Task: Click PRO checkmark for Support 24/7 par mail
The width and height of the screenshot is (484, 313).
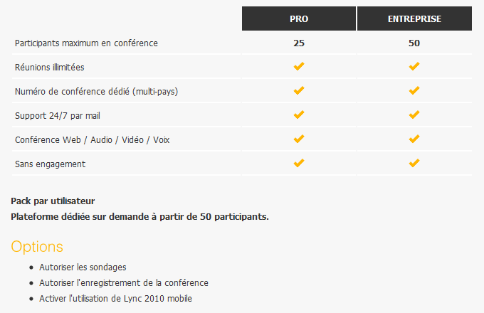Action: tap(299, 115)
